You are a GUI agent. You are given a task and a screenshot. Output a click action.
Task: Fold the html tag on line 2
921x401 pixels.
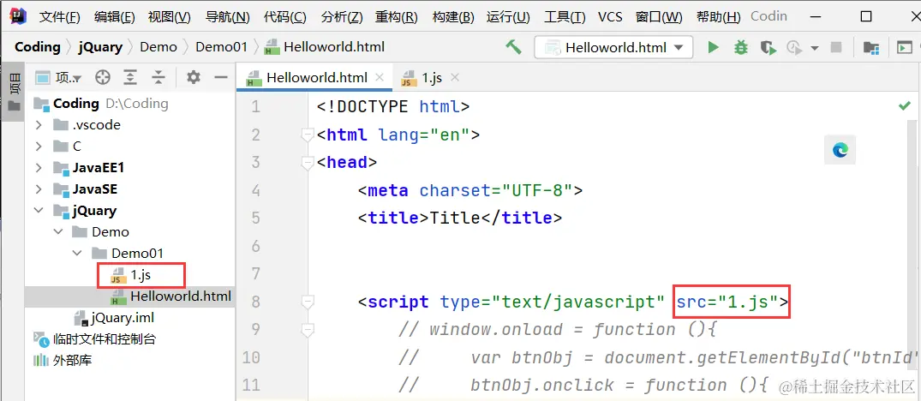point(307,135)
